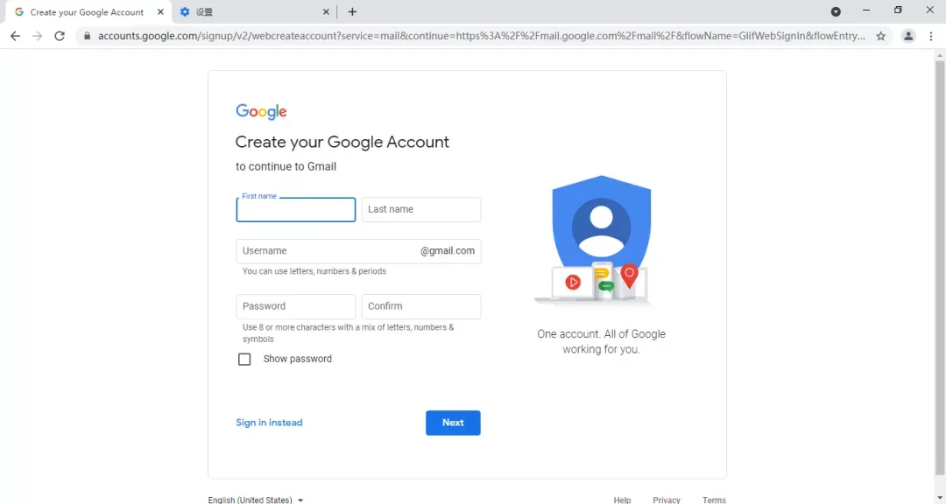The width and height of the screenshot is (946, 504).
Task: Reload the page with the refresh icon
Action: (60, 36)
